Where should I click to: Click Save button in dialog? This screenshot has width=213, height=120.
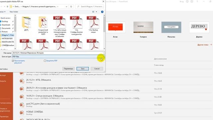tap(83, 69)
